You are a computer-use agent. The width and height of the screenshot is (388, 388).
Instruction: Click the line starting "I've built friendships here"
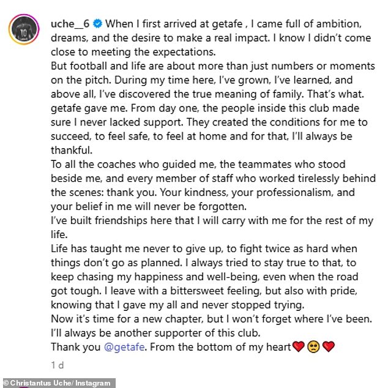pos(211,220)
